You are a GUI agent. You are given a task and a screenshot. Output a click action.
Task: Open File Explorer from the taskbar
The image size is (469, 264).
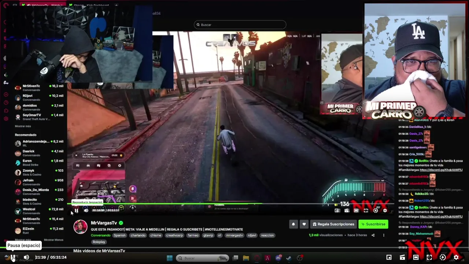[246, 258]
